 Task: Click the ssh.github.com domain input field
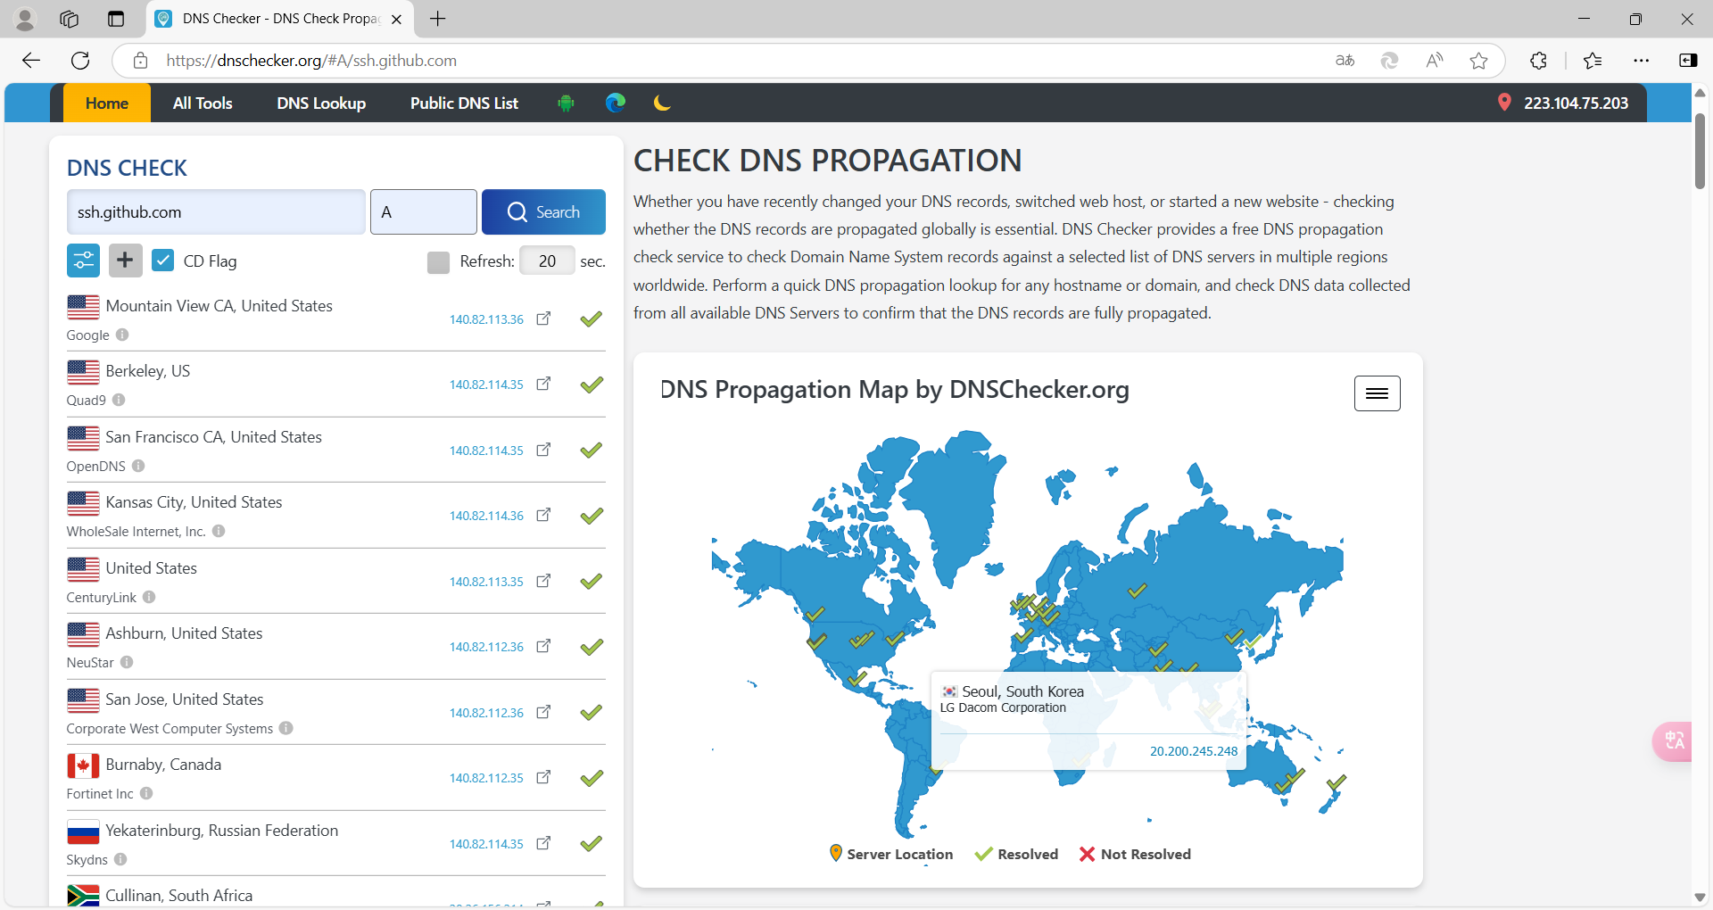[216, 211]
